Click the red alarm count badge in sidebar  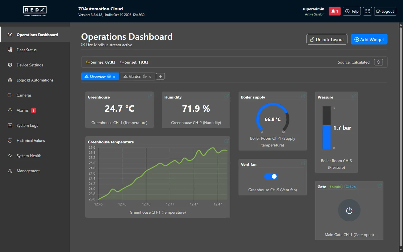[x=33, y=110]
